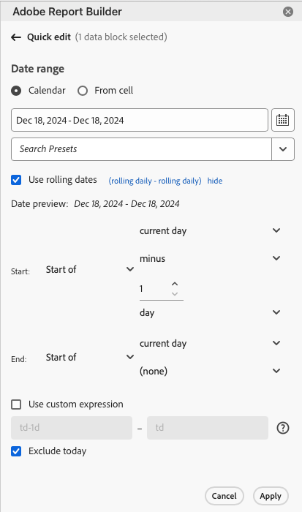Viewport: 302px width, 512px height.
Task: Uncheck Use rolling dates
Action: [16, 180]
